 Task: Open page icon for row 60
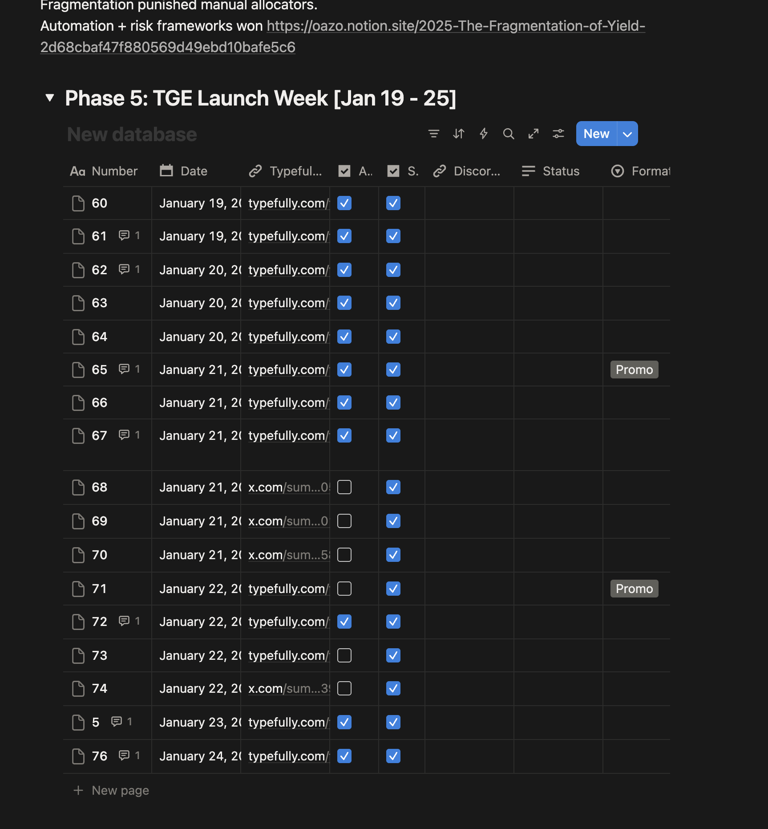pyautogui.click(x=78, y=203)
